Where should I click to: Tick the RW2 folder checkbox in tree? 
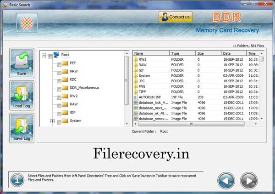tap(59, 97)
